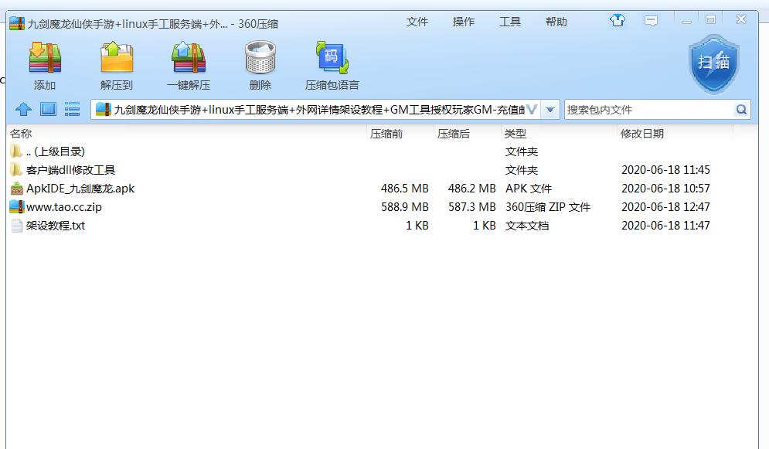Click the 删除 (Delete) recycle bin icon
The height and width of the screenshot is (449, 769).
(260, 60)
